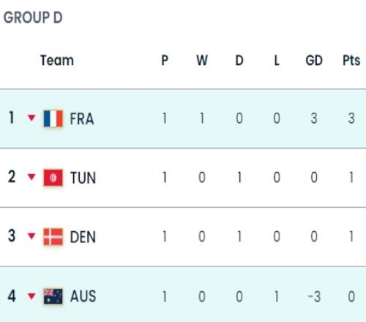Click the Team column header
The height and width of the screenshot is (322, 366).
point(57,60)
